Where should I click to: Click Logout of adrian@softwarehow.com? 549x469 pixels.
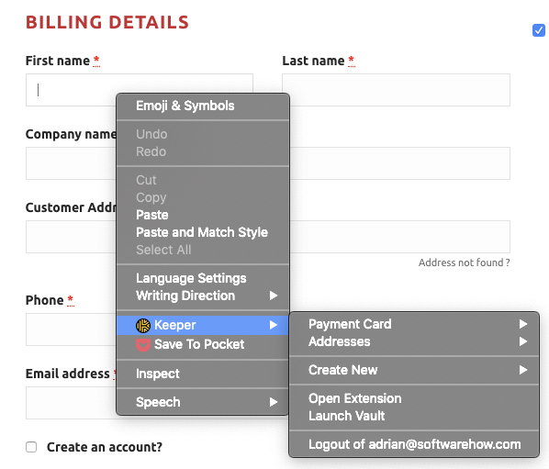click(x=414, y=444)
